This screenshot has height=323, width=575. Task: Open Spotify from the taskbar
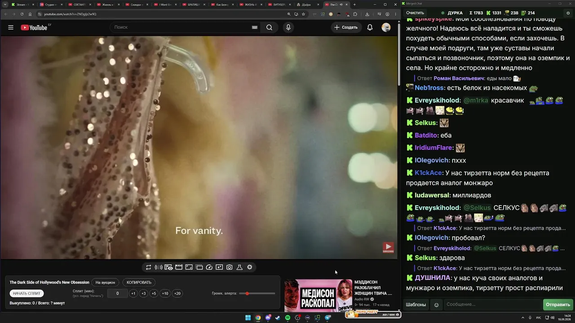[287, 318]
